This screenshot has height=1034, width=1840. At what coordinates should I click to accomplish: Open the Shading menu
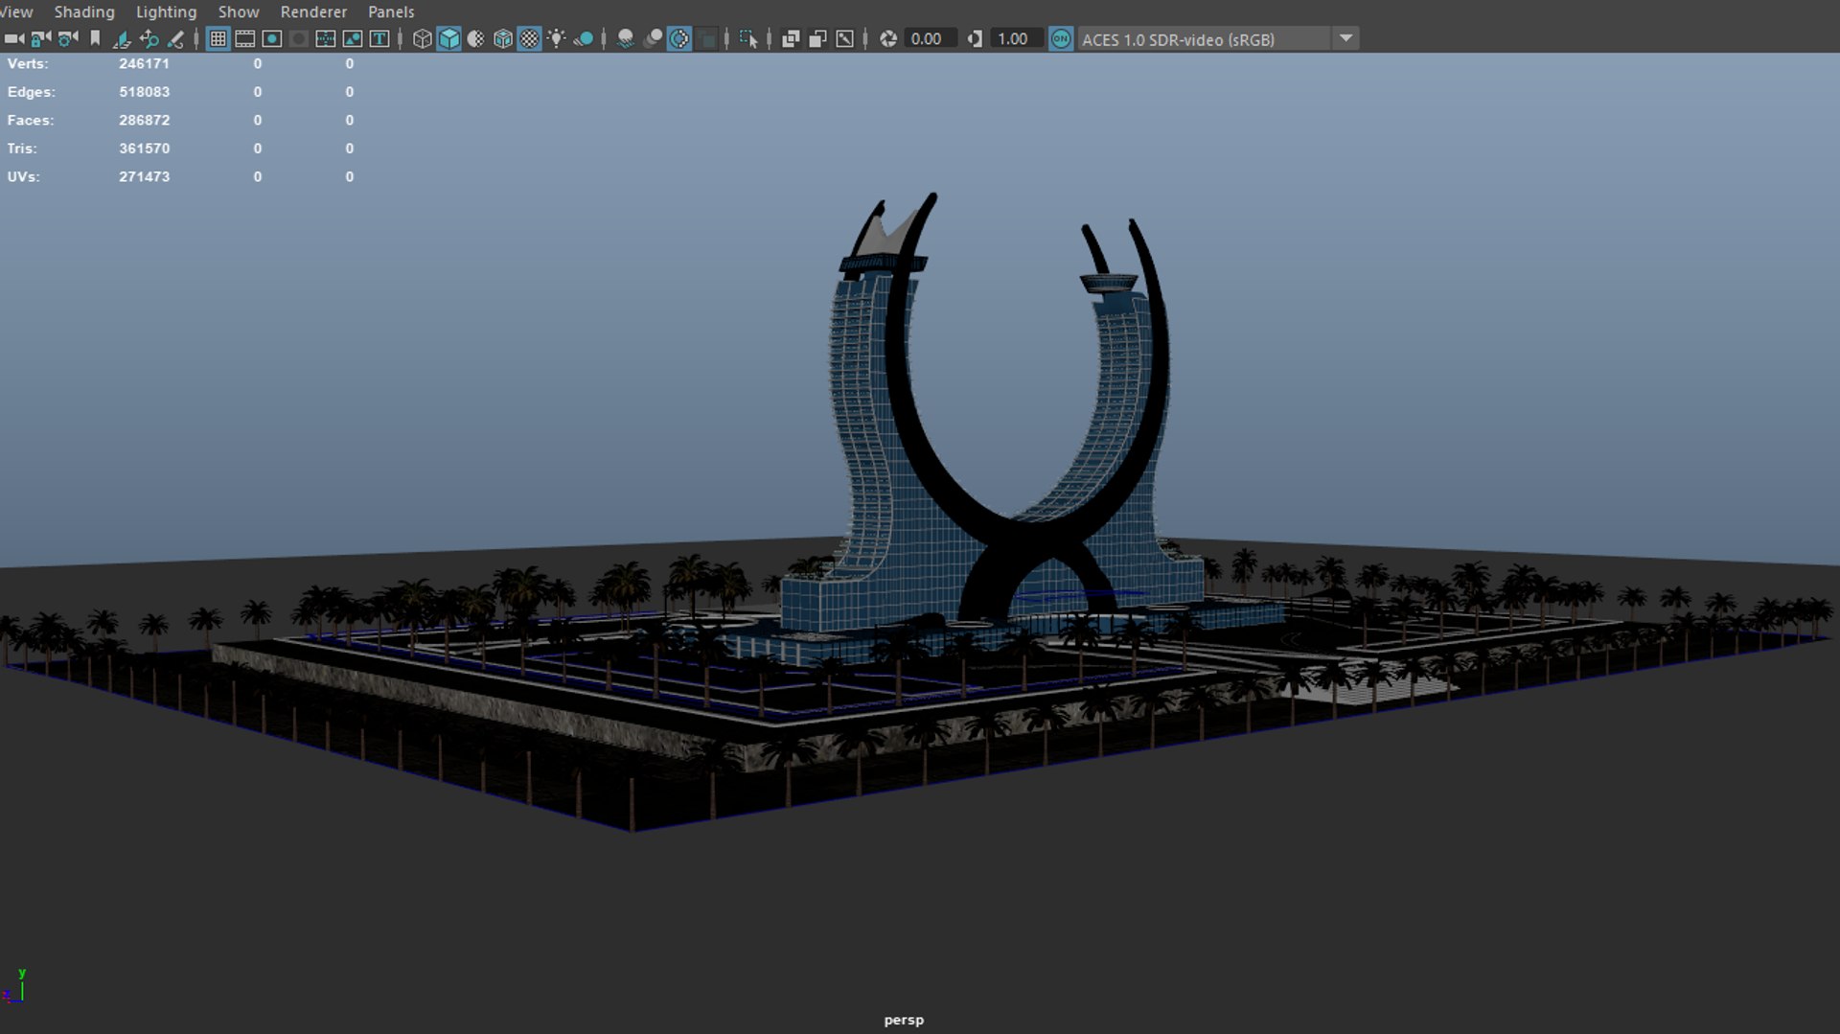(x=84, y=11)
